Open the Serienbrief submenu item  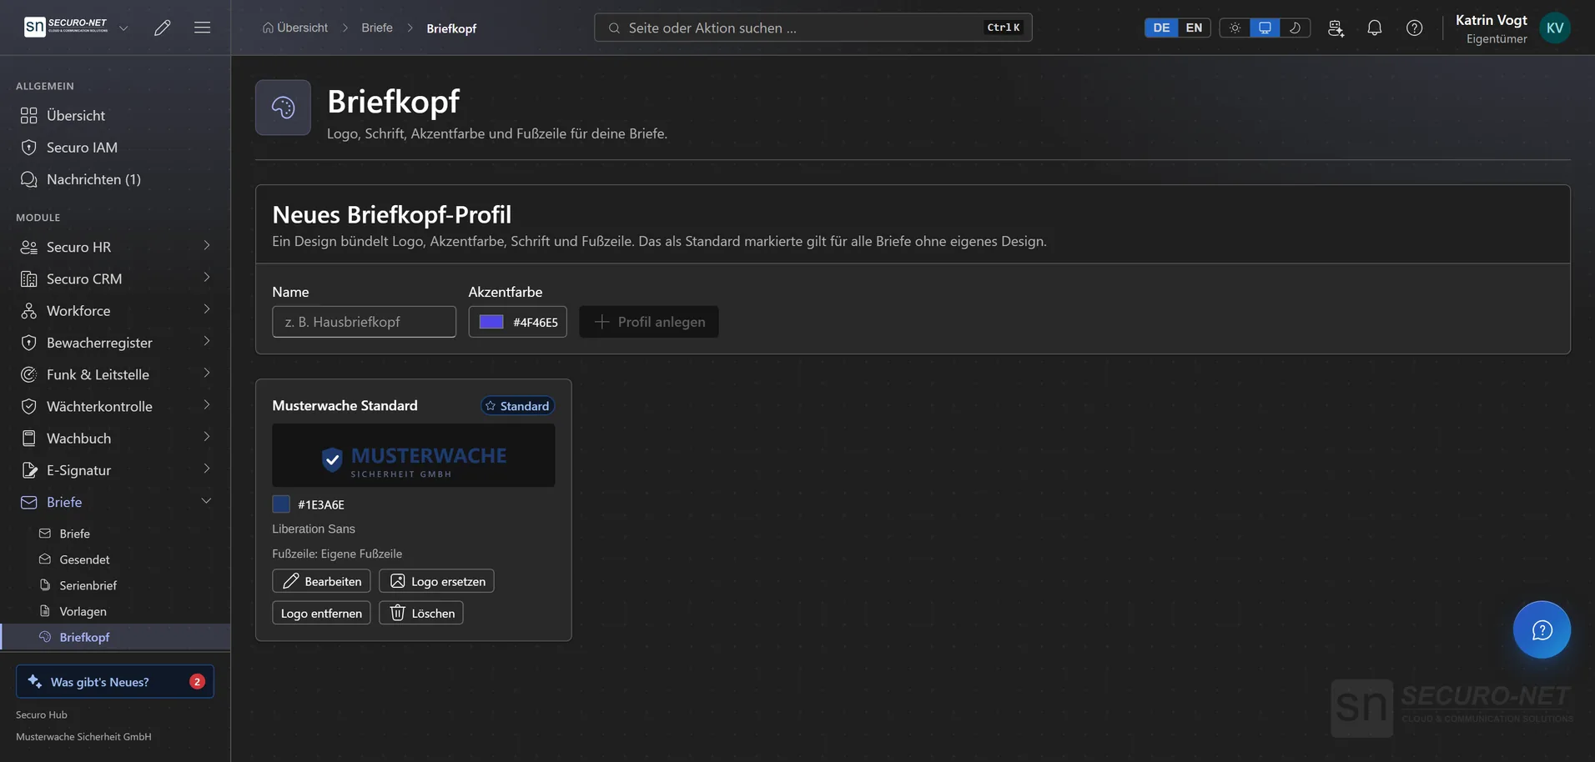pyautogui.click(x=115, y=585)
